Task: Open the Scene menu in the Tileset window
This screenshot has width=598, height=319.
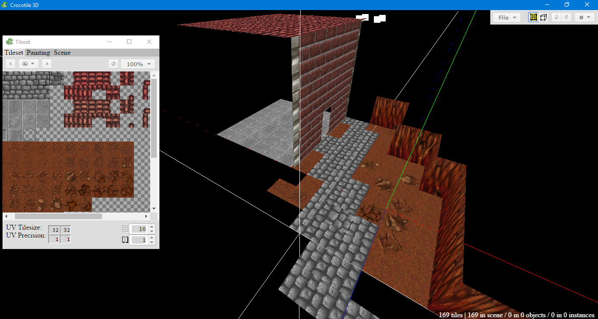Action: coord(62,53)
